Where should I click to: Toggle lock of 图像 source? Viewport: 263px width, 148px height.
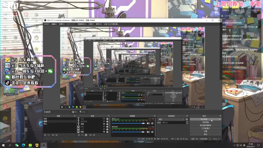(108, 132)
